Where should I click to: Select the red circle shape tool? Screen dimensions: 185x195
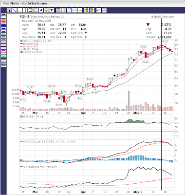36,10
